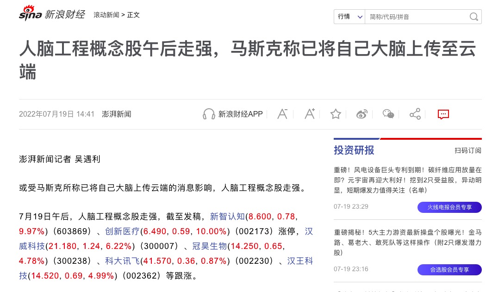Viewport: 486px width, 292px height.
Task: Open 科大讯飞 stock link
Action: pos(123,261)
